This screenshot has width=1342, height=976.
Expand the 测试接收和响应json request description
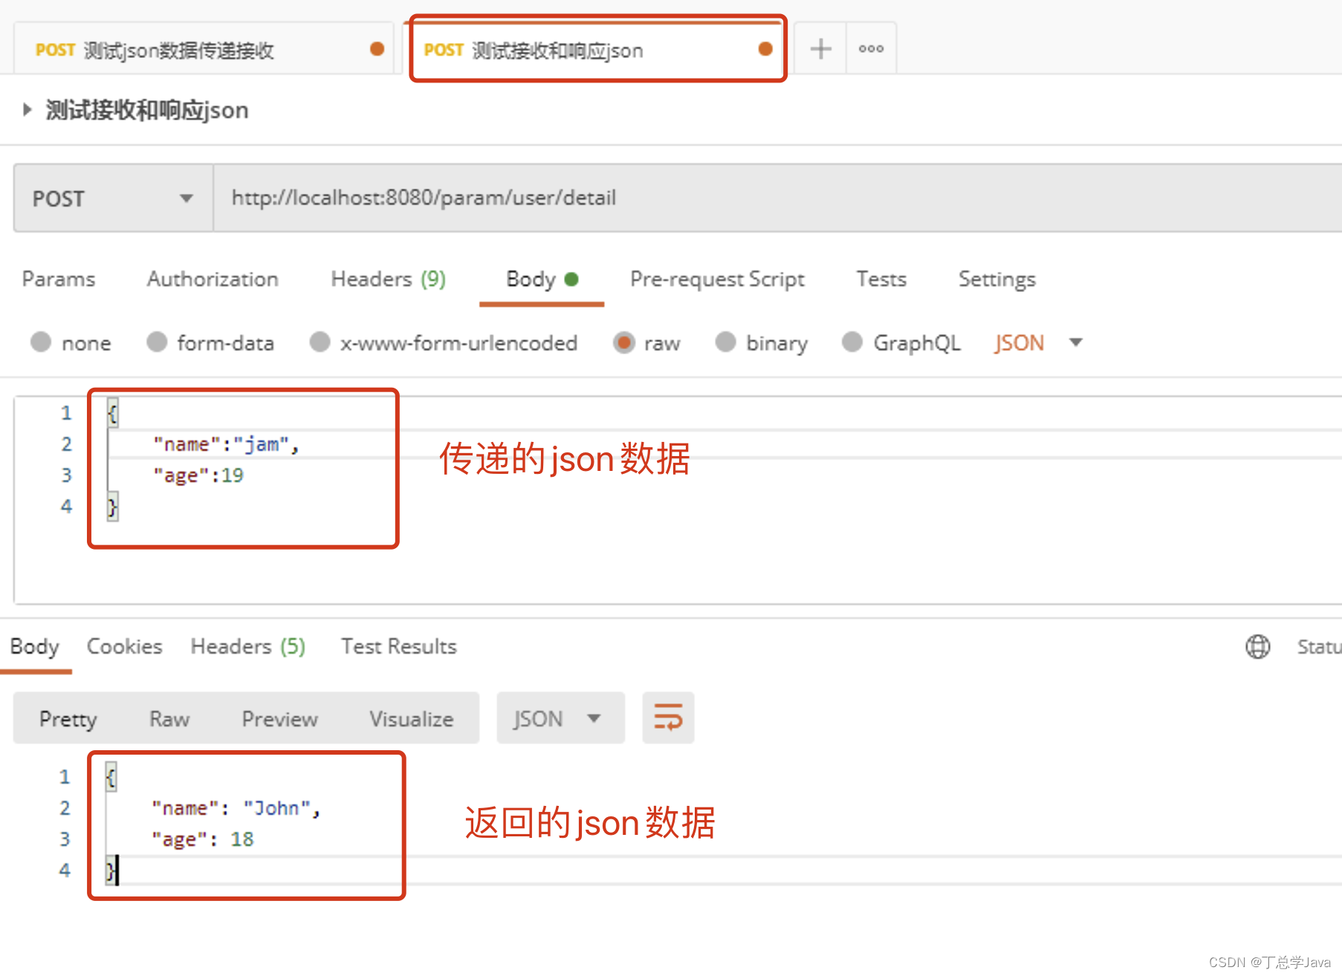pos(27,110)
